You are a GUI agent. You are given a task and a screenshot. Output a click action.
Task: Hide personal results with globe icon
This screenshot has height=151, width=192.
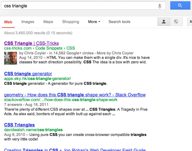(x=176, y=22)
